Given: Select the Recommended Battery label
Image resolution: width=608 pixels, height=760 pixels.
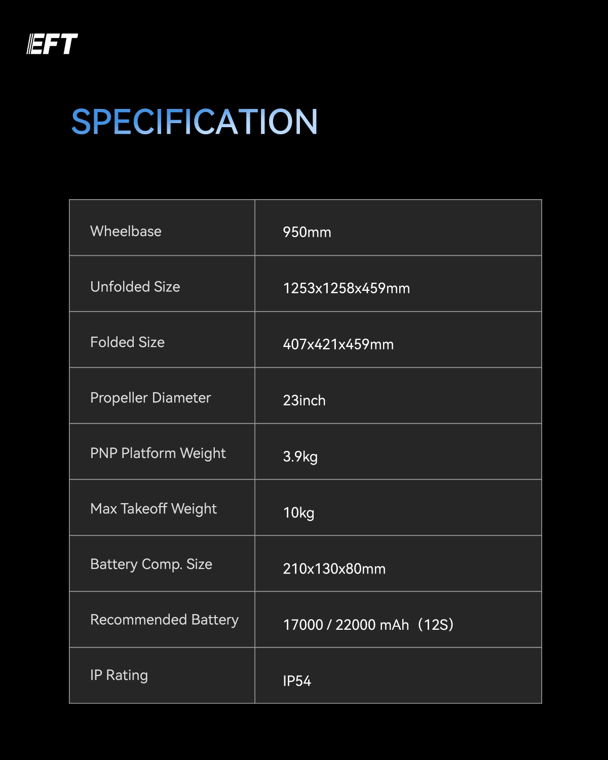Looking at the screenshot, I should pos(164,620).
